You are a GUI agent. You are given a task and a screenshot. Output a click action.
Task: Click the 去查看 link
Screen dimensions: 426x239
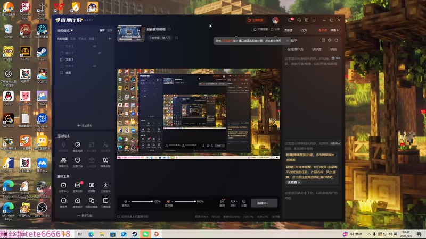pyautogui.click(x=293, y=182)
